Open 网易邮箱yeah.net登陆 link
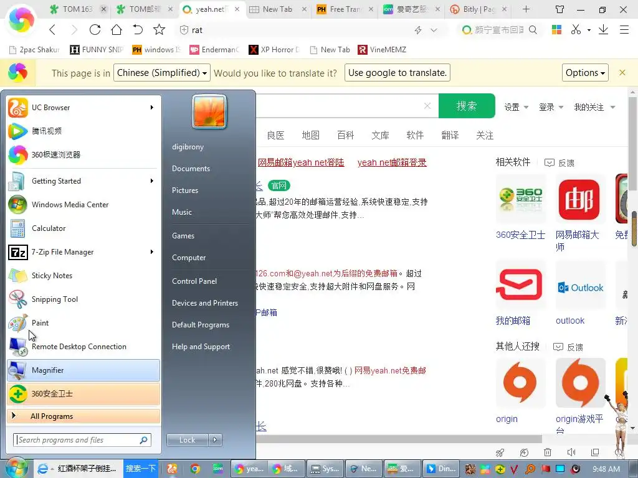The height and width of the screenshot is (478, 638). coord(301,162)
